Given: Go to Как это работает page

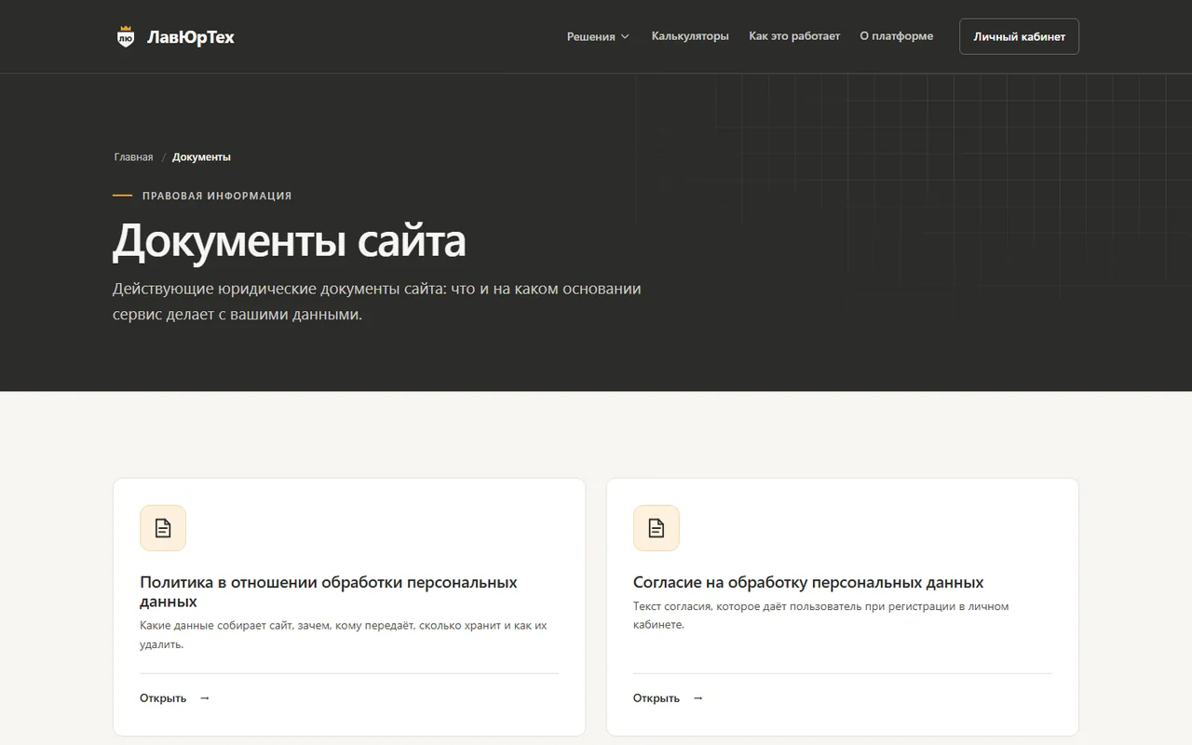Looking at the screenshot, I should (794, 36).
